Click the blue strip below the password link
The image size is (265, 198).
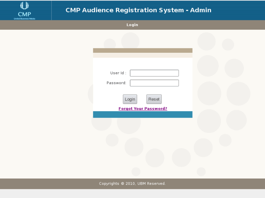143,114
